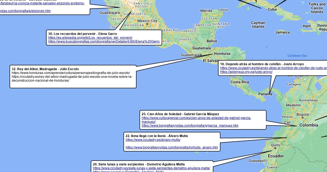Click the Guayaquil city label
The image size is (327, 172).
point(257,161)
